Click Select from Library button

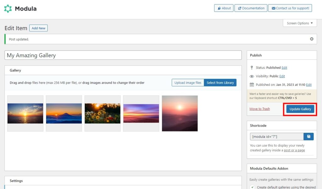click(220, 83)
